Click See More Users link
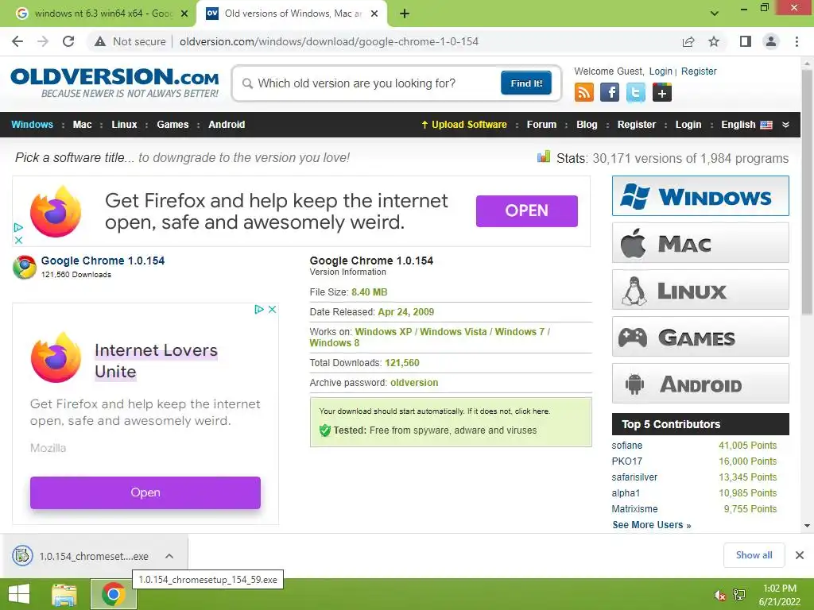814x610 pixels. pos(652,525)
